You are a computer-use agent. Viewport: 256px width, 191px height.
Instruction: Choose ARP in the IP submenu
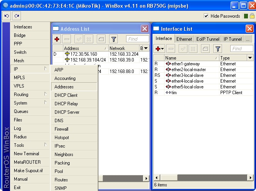click(x=74, y=70)
